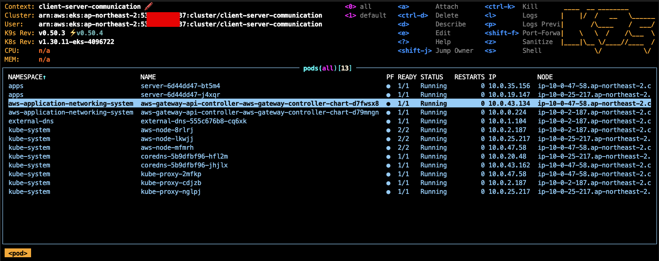Click the Logs Previous command hint
Image resolution: width=659 pixels, height=261 pixels.
[x=541, y=24]
